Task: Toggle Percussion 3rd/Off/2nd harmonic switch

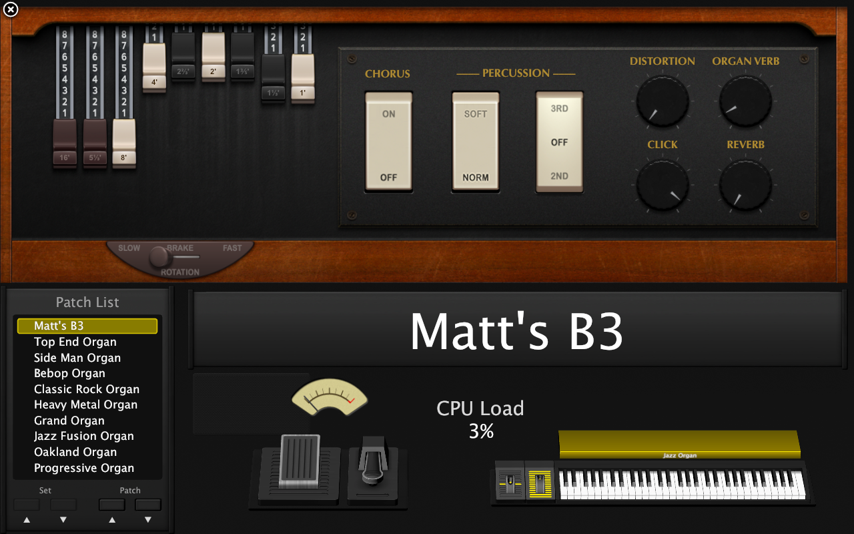Action: coord(559,142)
